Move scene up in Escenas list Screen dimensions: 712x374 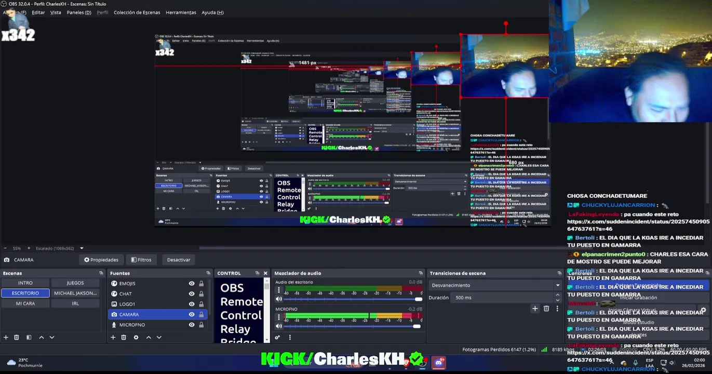point(42,337)
